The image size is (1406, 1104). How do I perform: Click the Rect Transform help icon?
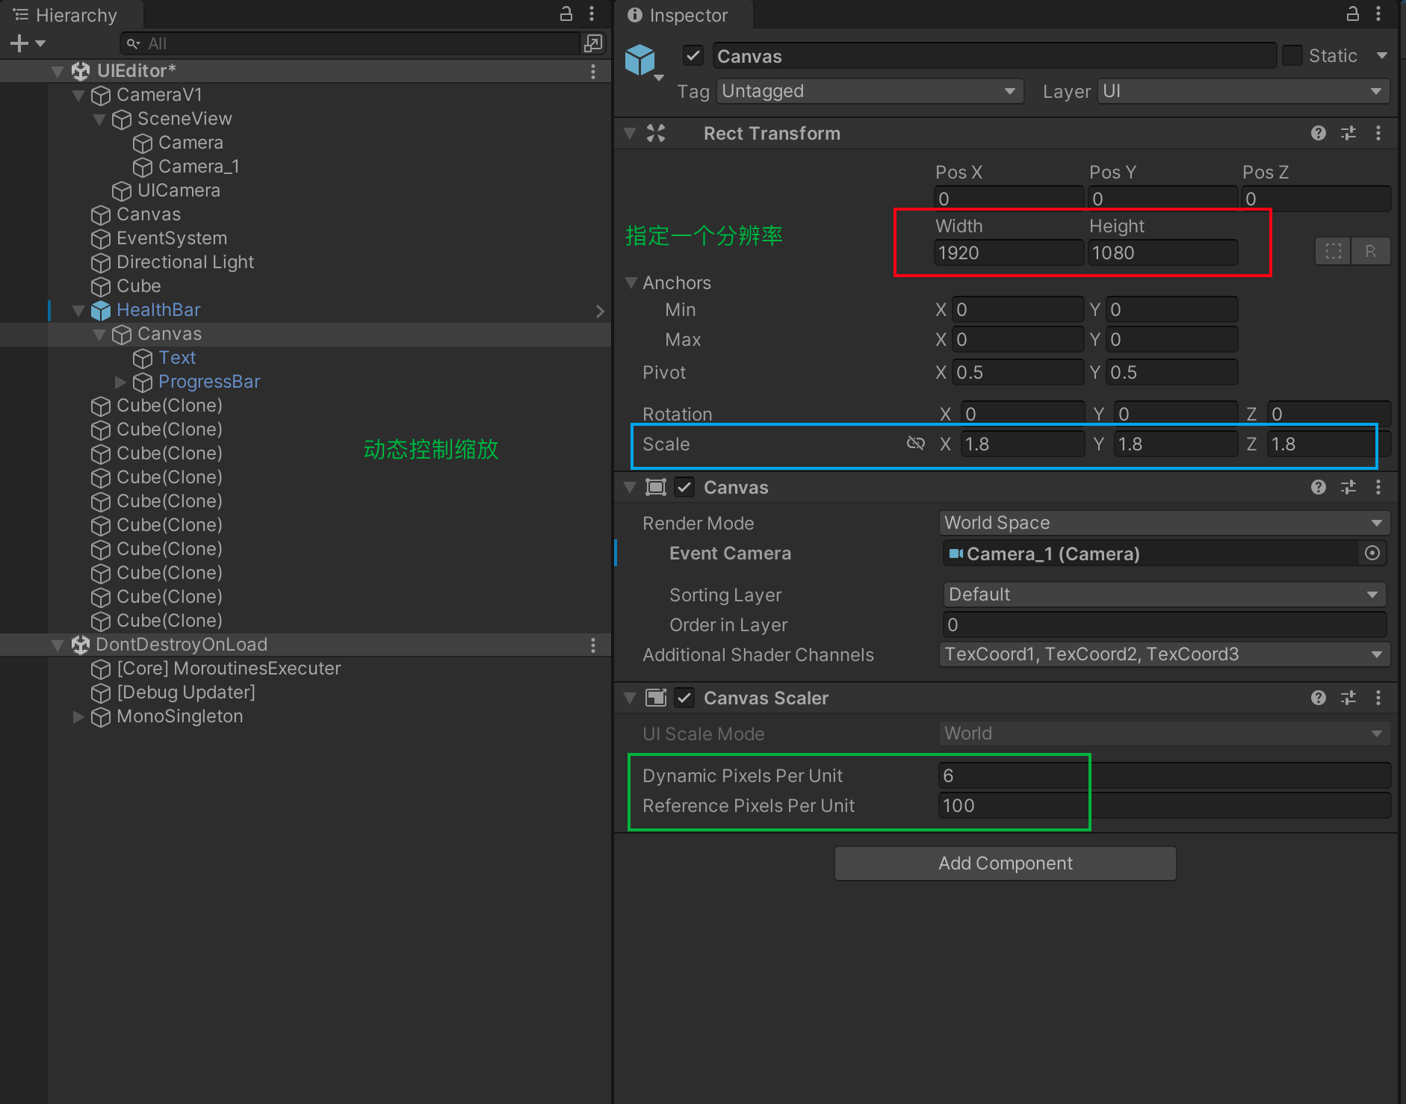pyautogui.click(x=1318, y=133)
